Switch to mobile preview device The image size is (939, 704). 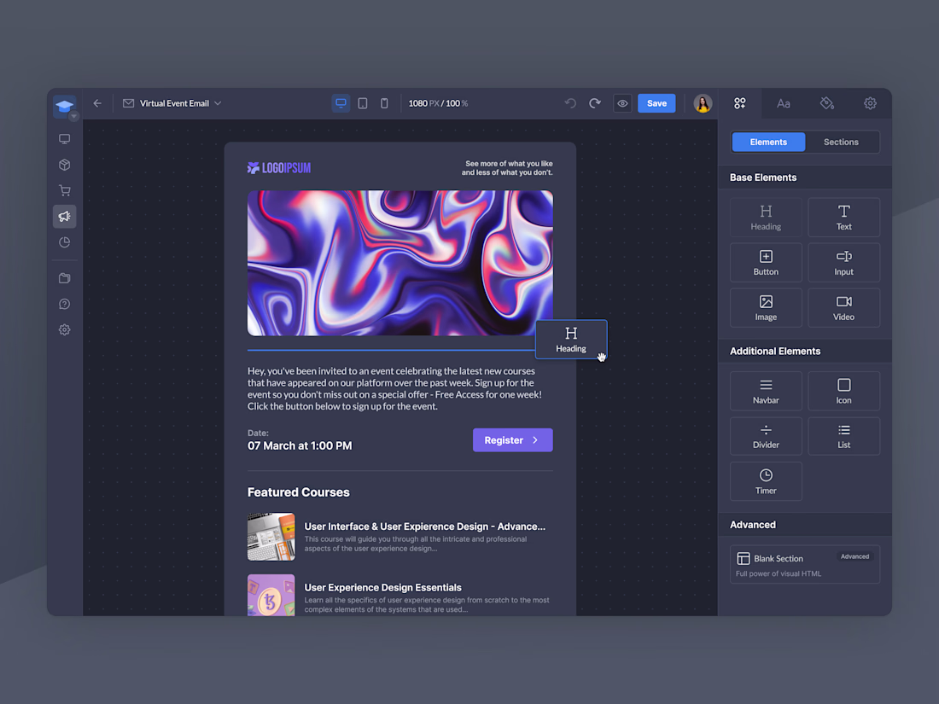(384, 103)
